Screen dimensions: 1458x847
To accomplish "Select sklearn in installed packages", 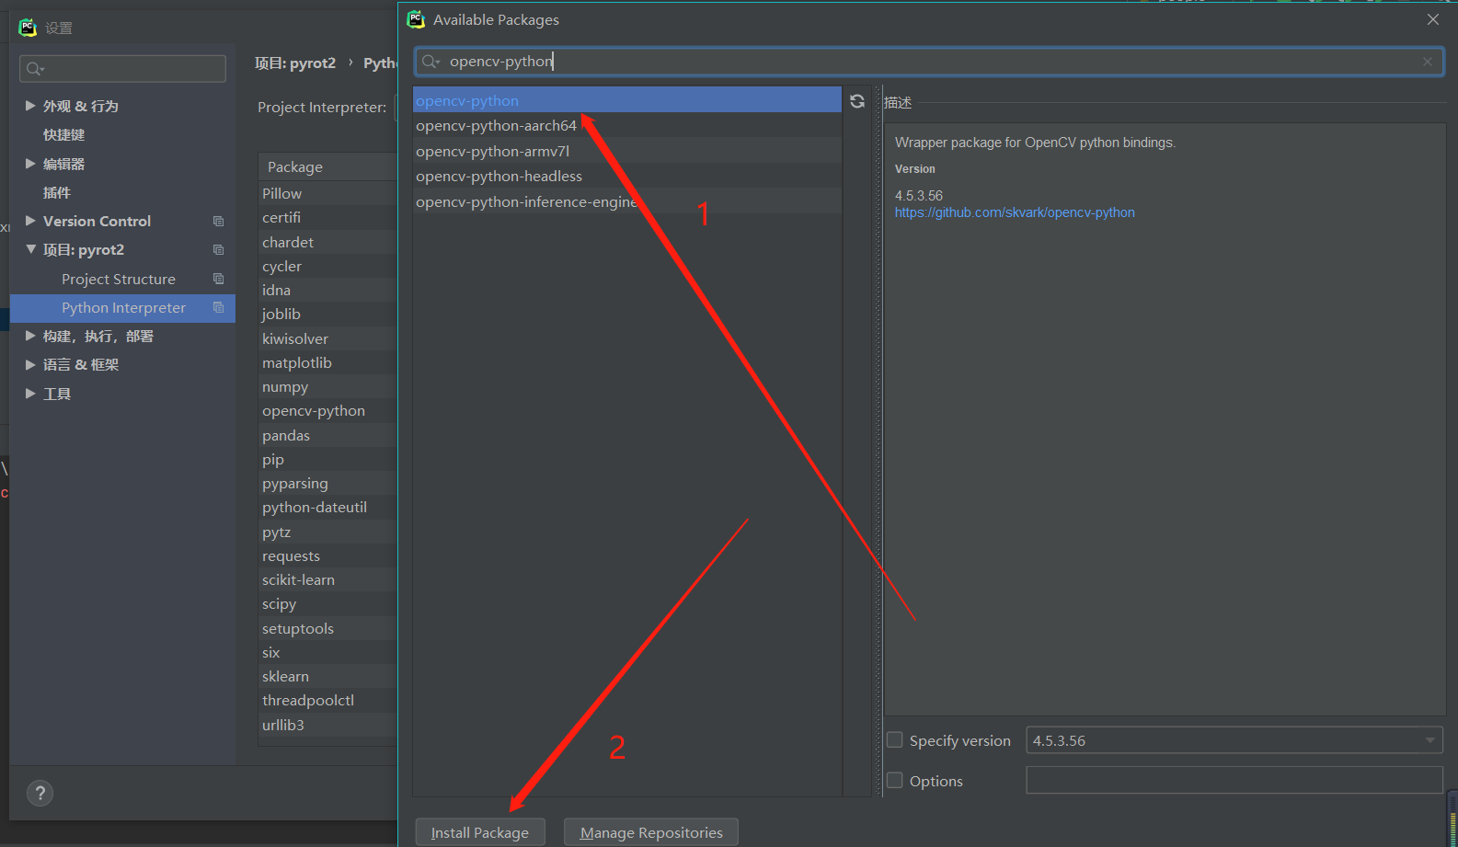I will (x=327, y=676).
